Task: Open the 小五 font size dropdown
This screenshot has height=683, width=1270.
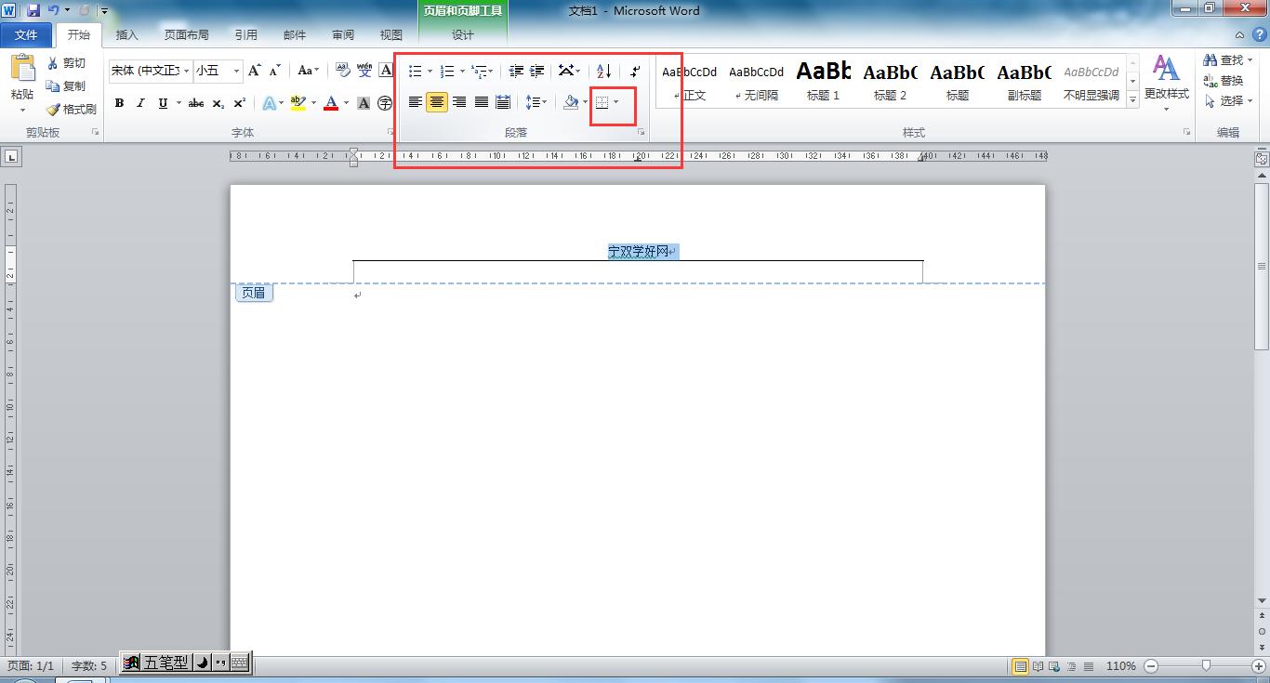Action: tap(236, 71)
